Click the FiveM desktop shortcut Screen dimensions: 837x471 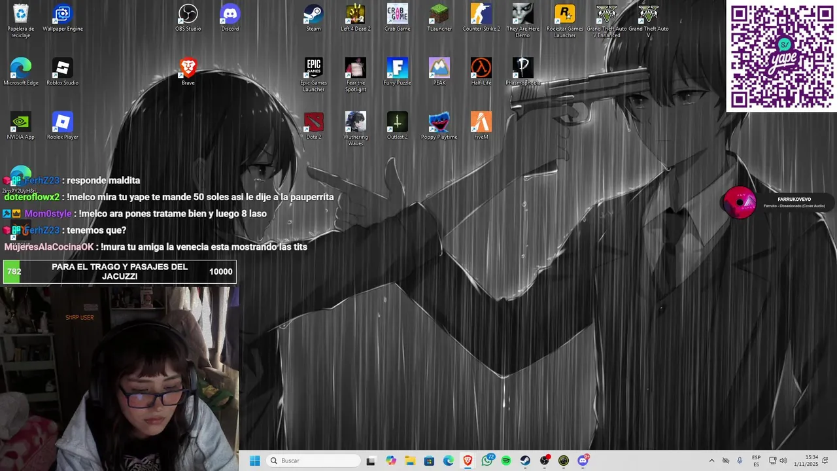(x=481, y=126)
